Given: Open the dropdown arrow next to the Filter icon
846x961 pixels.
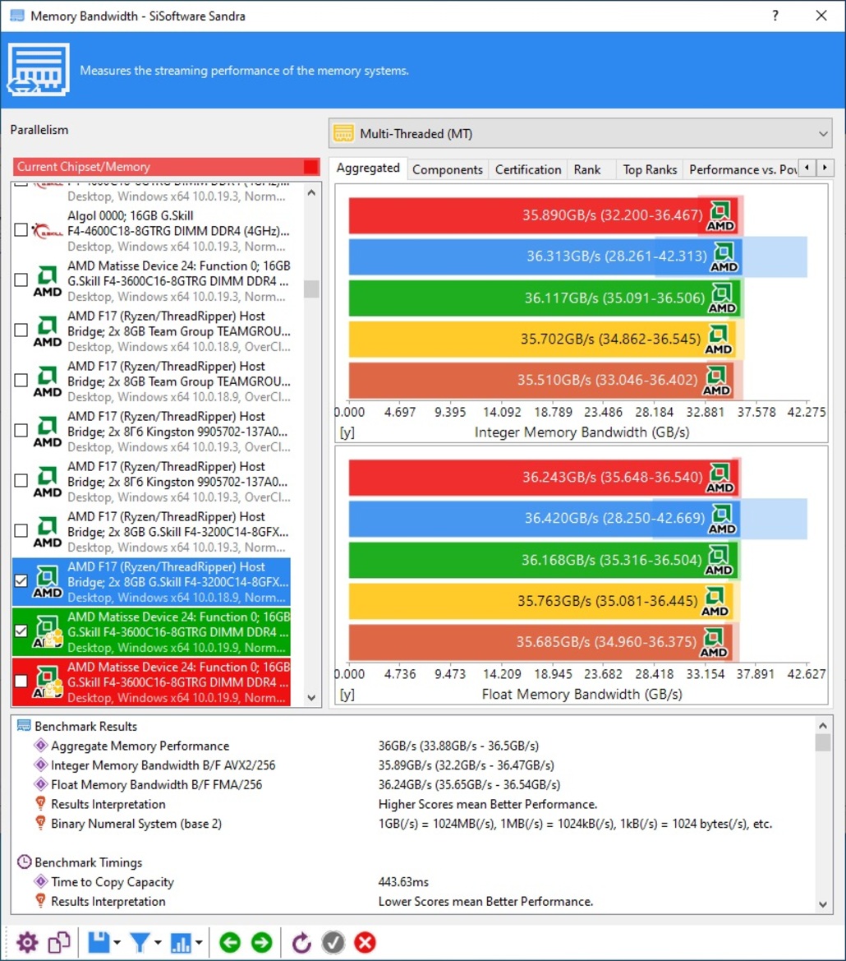Looking at the screenshot, I should [x=158, y=943].
